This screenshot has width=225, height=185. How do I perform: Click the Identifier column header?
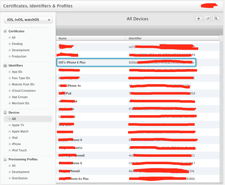135,38
